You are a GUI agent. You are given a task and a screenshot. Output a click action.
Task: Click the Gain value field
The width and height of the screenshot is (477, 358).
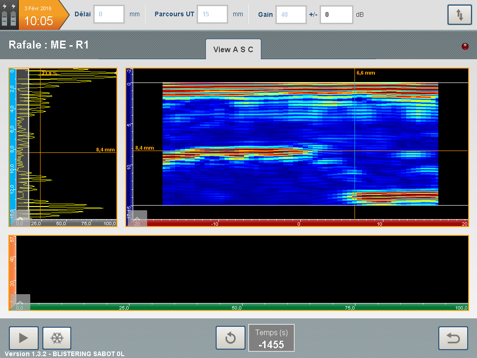coord(291,14)
